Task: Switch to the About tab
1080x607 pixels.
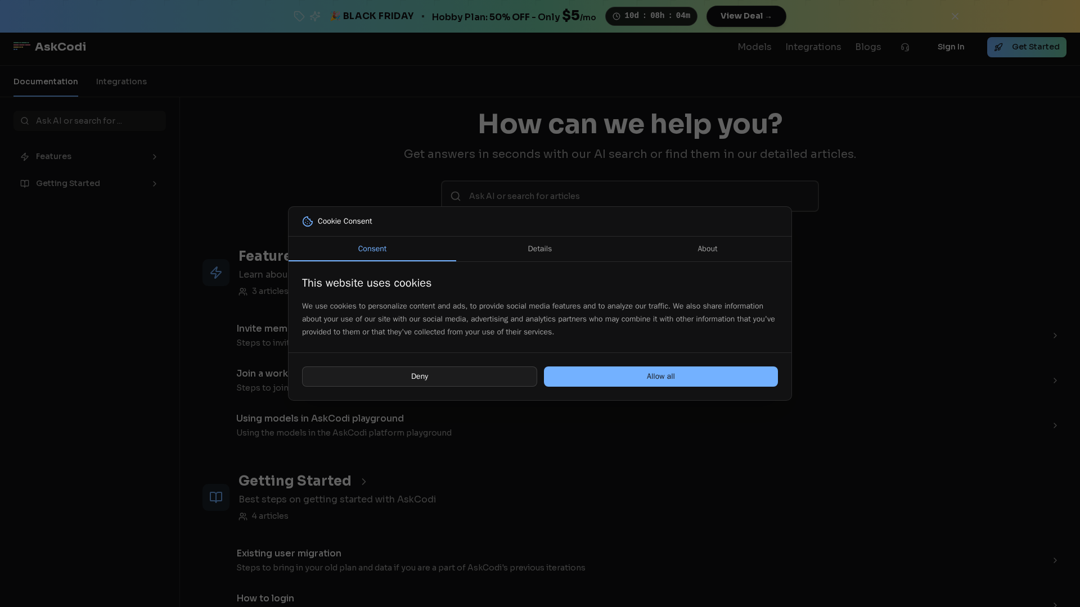Action: [x=707, y=249]
